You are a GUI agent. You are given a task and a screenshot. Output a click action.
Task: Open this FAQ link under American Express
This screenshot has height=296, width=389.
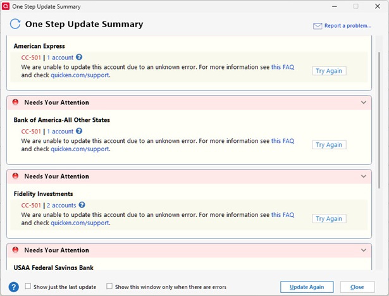click(x=283, y=67)
